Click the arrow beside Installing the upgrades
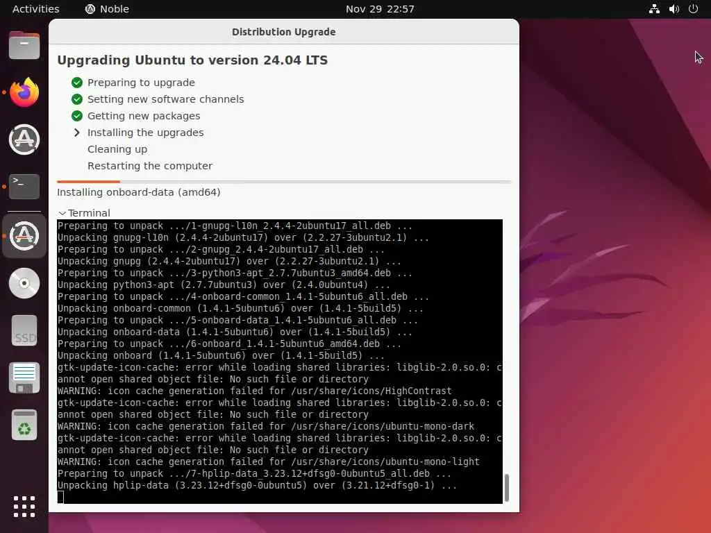 click(77, 133)
